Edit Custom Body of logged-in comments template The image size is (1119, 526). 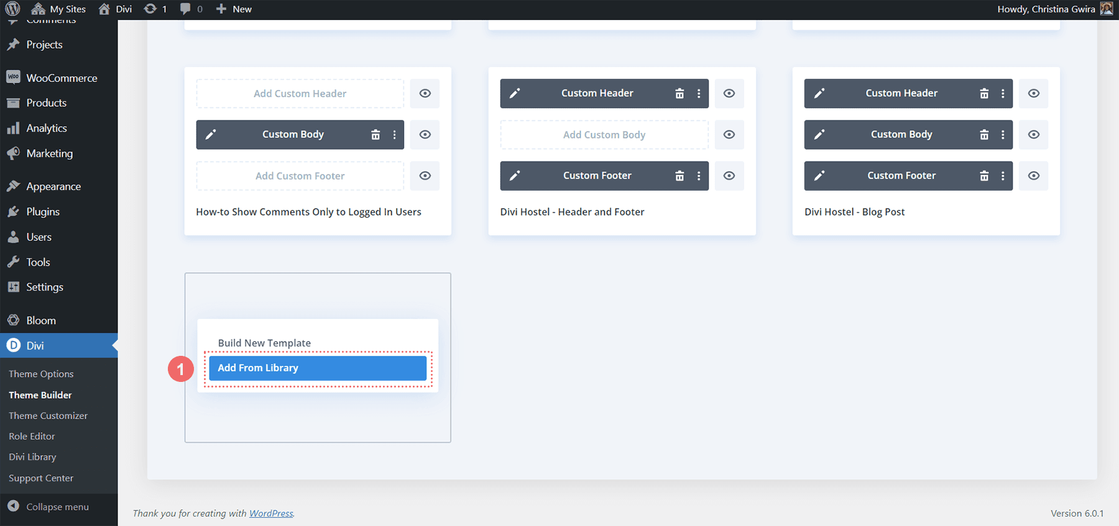[211, 135]
